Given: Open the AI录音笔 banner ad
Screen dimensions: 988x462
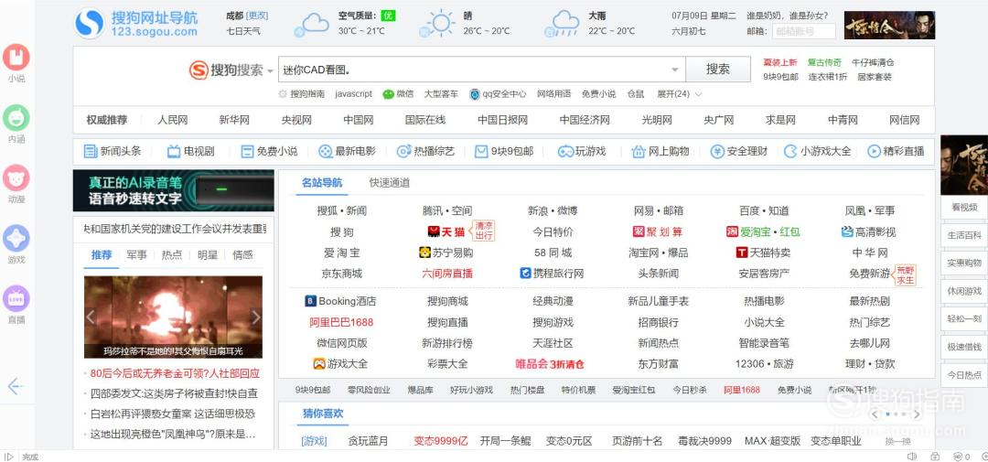Looking at the screenshot, I should [x=173, y=190].
